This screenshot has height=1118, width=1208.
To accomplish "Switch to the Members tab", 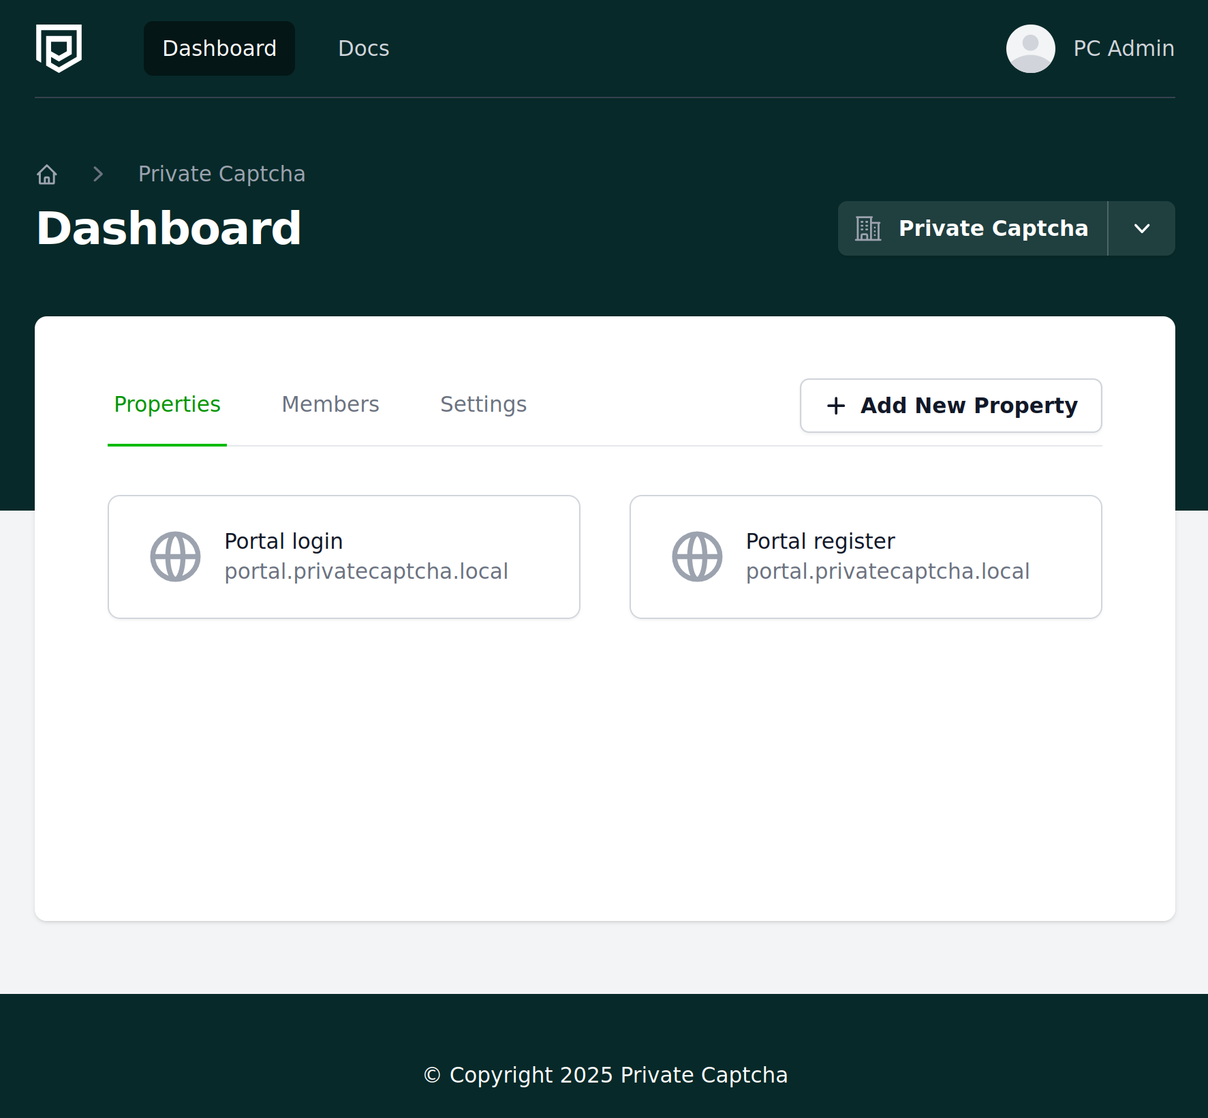I will 330,404.
